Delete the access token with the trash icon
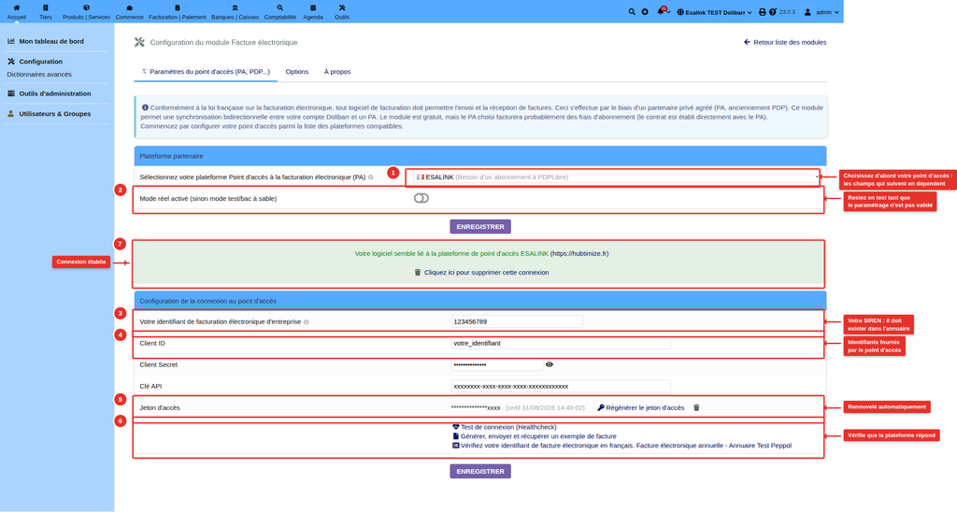Screen dimensions: 957x512 point(696,407)
